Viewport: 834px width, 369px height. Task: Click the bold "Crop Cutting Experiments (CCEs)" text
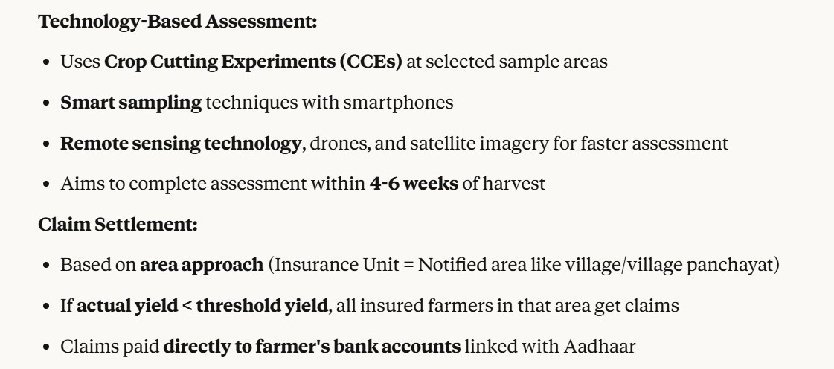[254, 62]
